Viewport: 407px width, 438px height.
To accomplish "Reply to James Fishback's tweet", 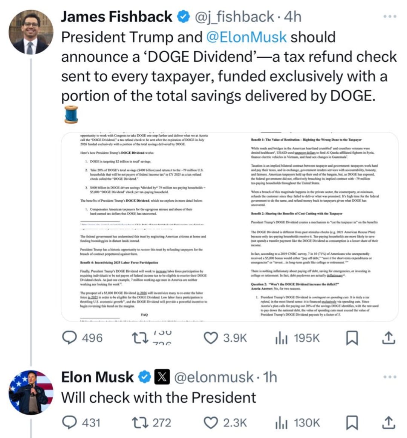I will coord(69,338).
